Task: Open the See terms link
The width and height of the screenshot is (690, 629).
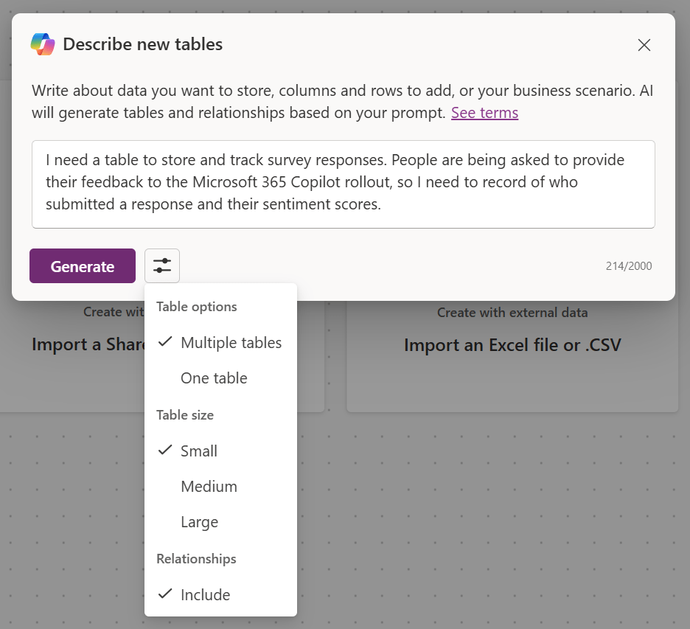Action: click(x=484, y=113)
